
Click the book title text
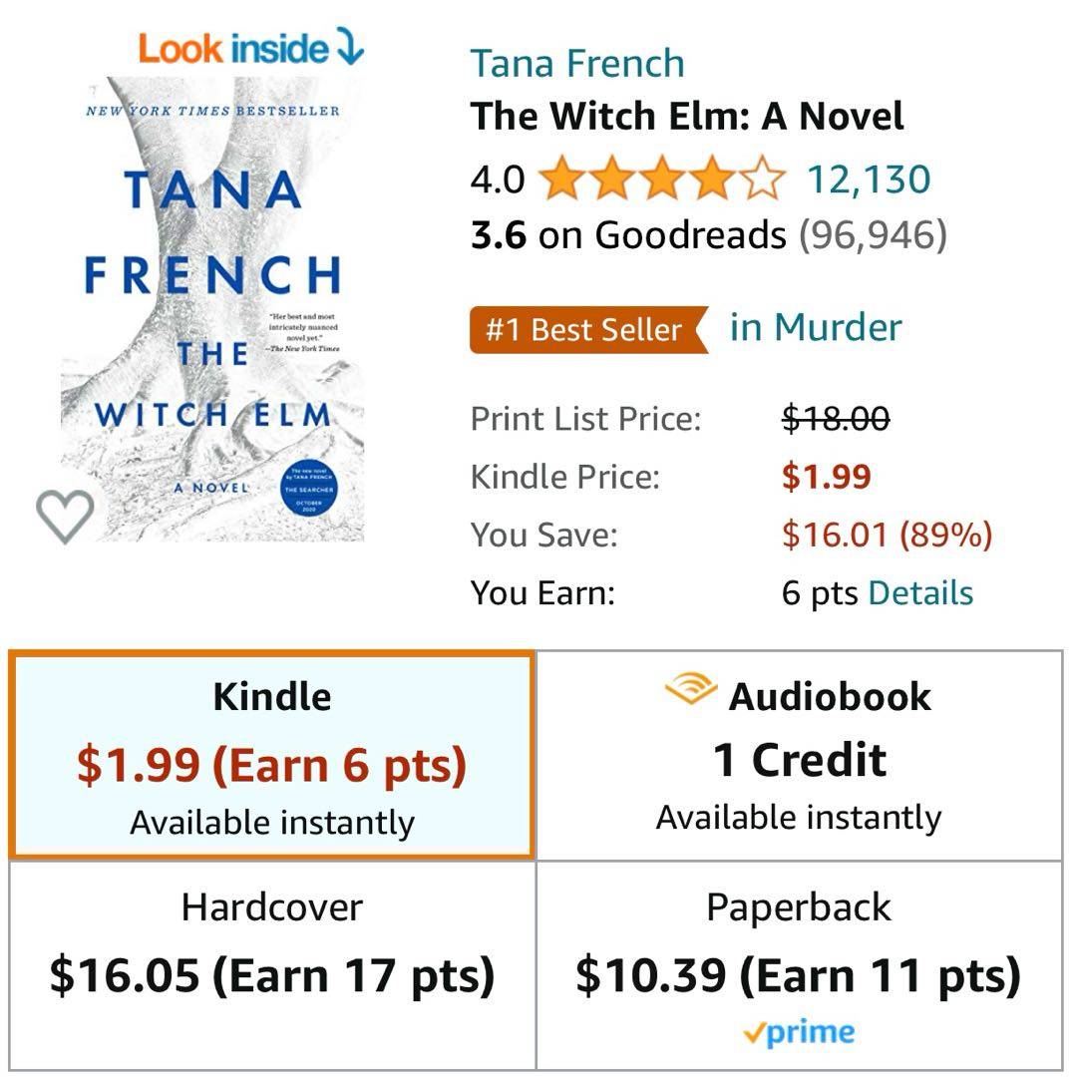click(687, 117)
